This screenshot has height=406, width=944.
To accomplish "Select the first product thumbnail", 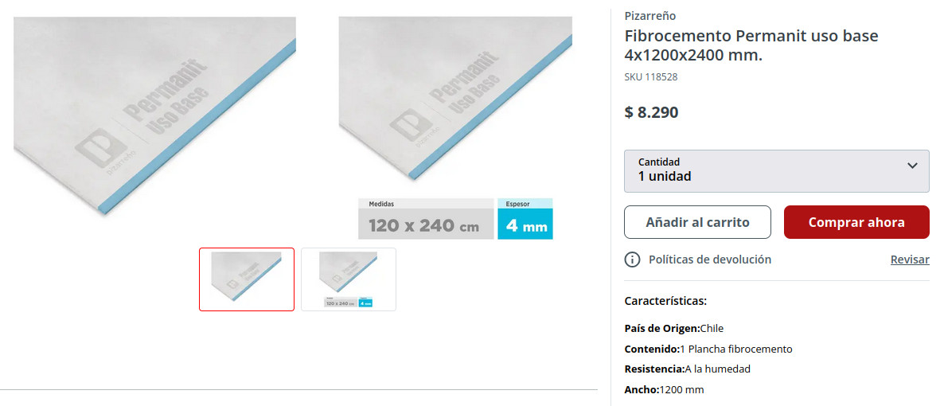I will coord(247,279).
